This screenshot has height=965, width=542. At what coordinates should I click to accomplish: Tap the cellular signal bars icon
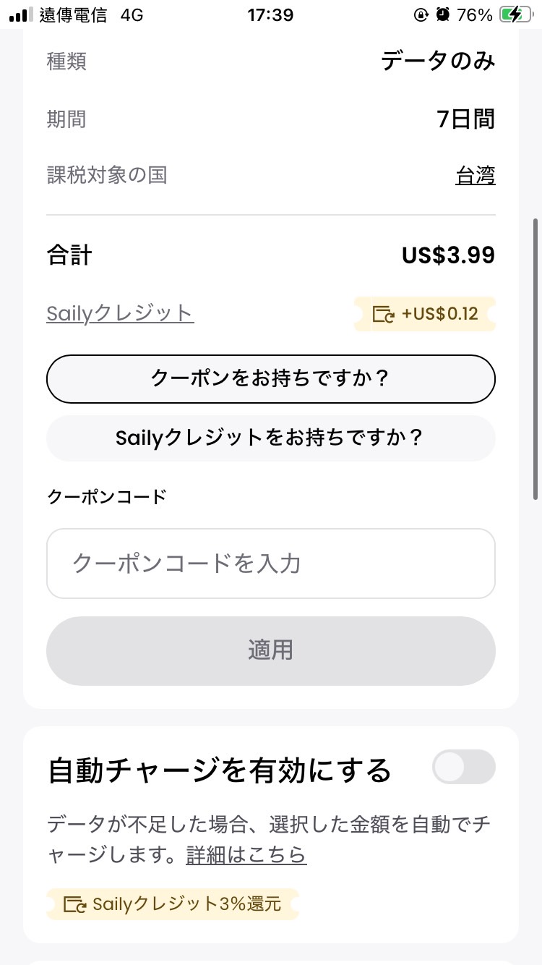click(21, 14)
